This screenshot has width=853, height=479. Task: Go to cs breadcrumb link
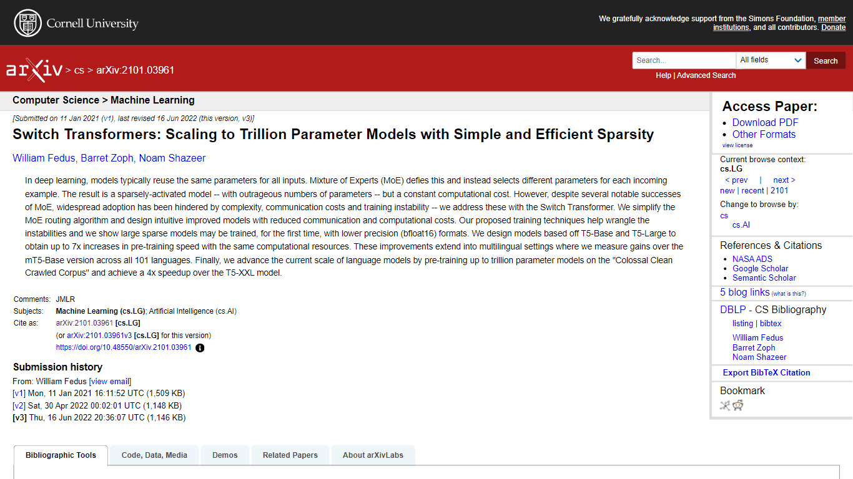79,70
